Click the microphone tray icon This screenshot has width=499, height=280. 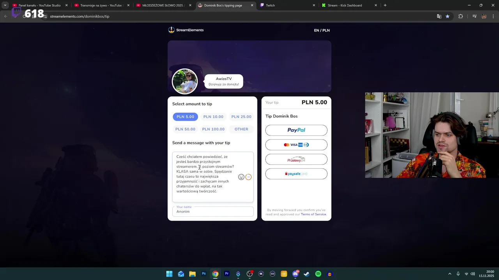pyautogui.click(x=458, y=274)
